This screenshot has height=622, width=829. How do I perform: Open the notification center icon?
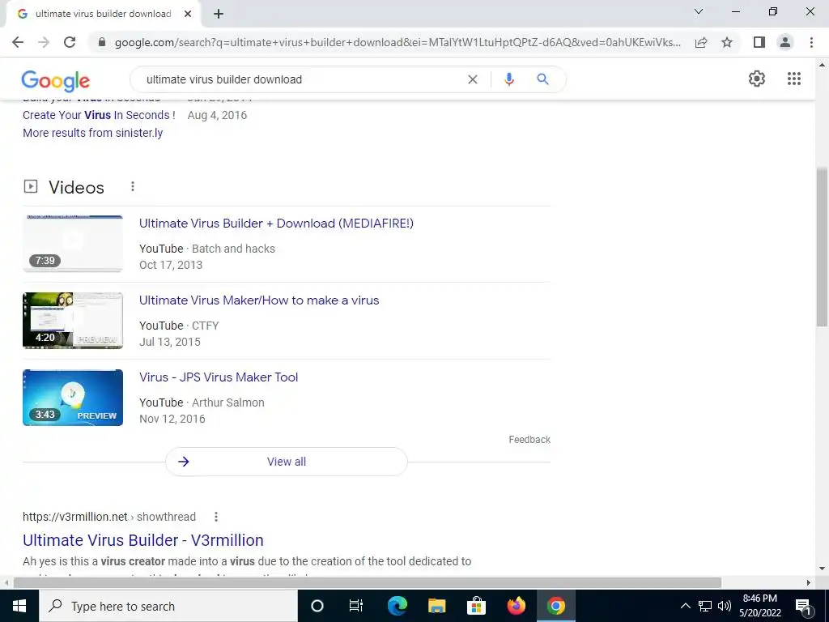click(803, 606)
